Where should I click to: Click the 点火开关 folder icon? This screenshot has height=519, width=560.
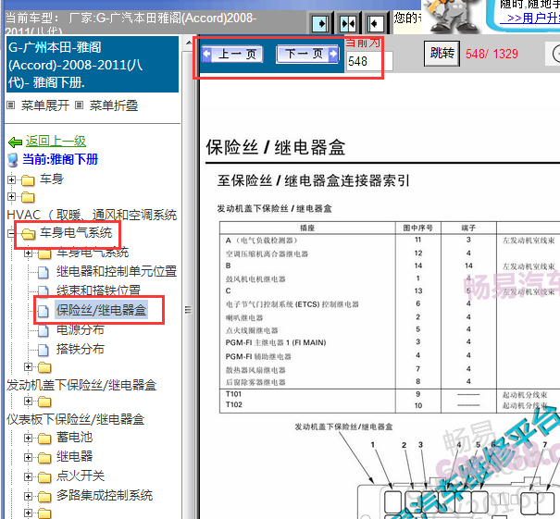pyautogui.click(x=44, y=477)
